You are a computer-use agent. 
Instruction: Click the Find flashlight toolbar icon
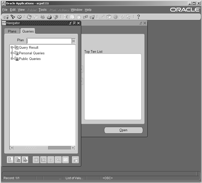pyautogui.click(x=13, y=17)
